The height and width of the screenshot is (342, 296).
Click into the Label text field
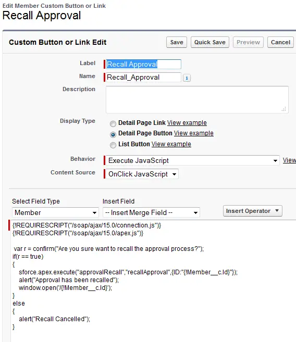coord(143,65)
